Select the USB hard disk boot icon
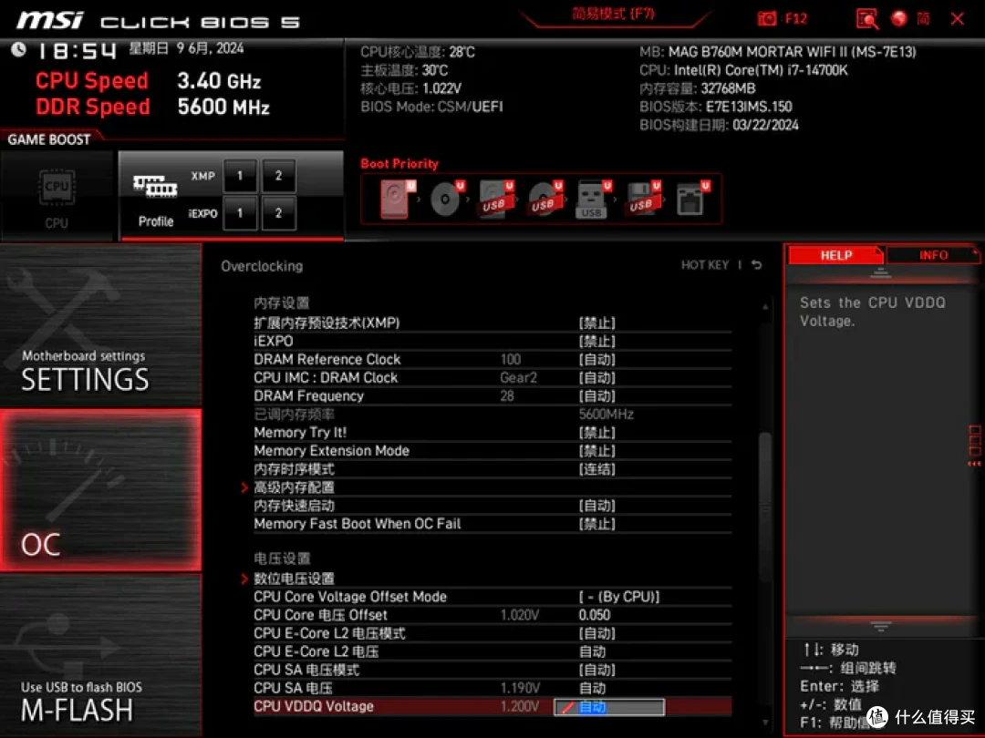Image resolution: width=985 pixels, height=738 pixels. pos(495,199)
